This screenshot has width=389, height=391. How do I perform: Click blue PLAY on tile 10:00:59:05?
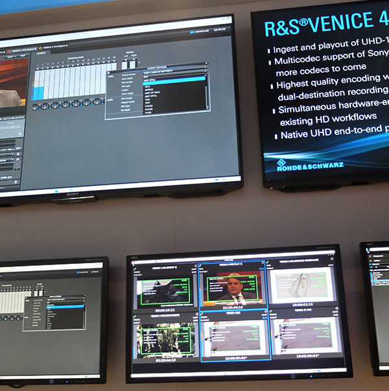[265, 318]
